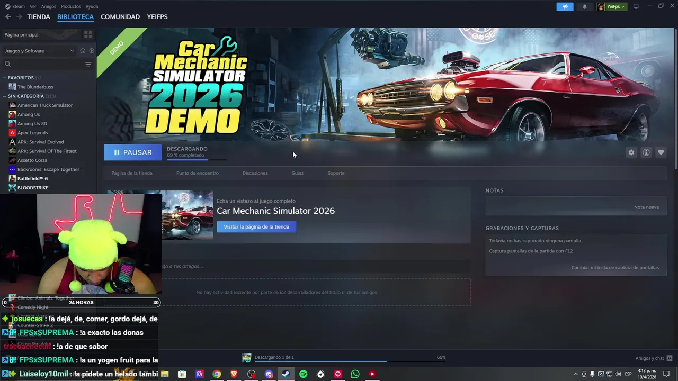Screen dimensions: 678x381
Task: Open the game settings gear icon
Action: (631, 152)
